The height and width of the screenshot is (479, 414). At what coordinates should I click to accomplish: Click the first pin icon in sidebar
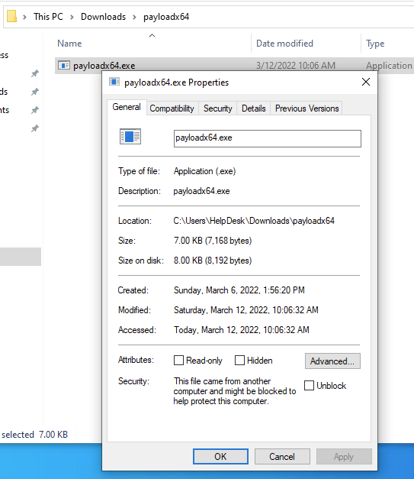(35, 73)
